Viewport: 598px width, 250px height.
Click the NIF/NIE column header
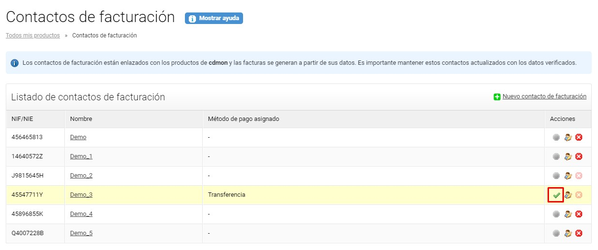[23, 119]
